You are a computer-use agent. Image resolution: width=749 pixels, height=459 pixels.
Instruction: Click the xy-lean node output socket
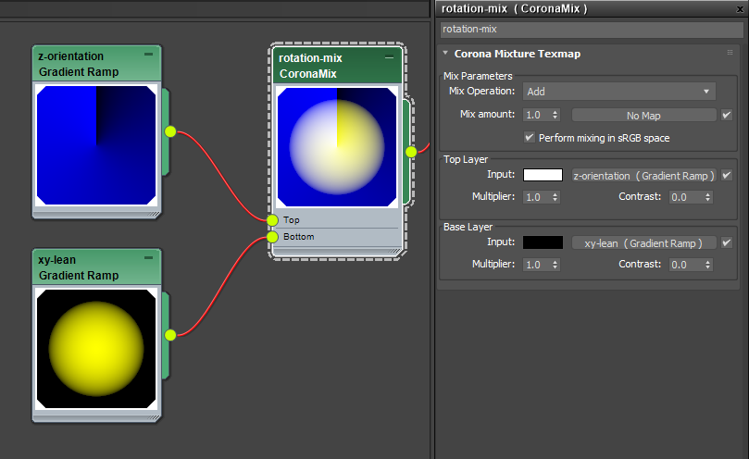[x=170, y=335]
